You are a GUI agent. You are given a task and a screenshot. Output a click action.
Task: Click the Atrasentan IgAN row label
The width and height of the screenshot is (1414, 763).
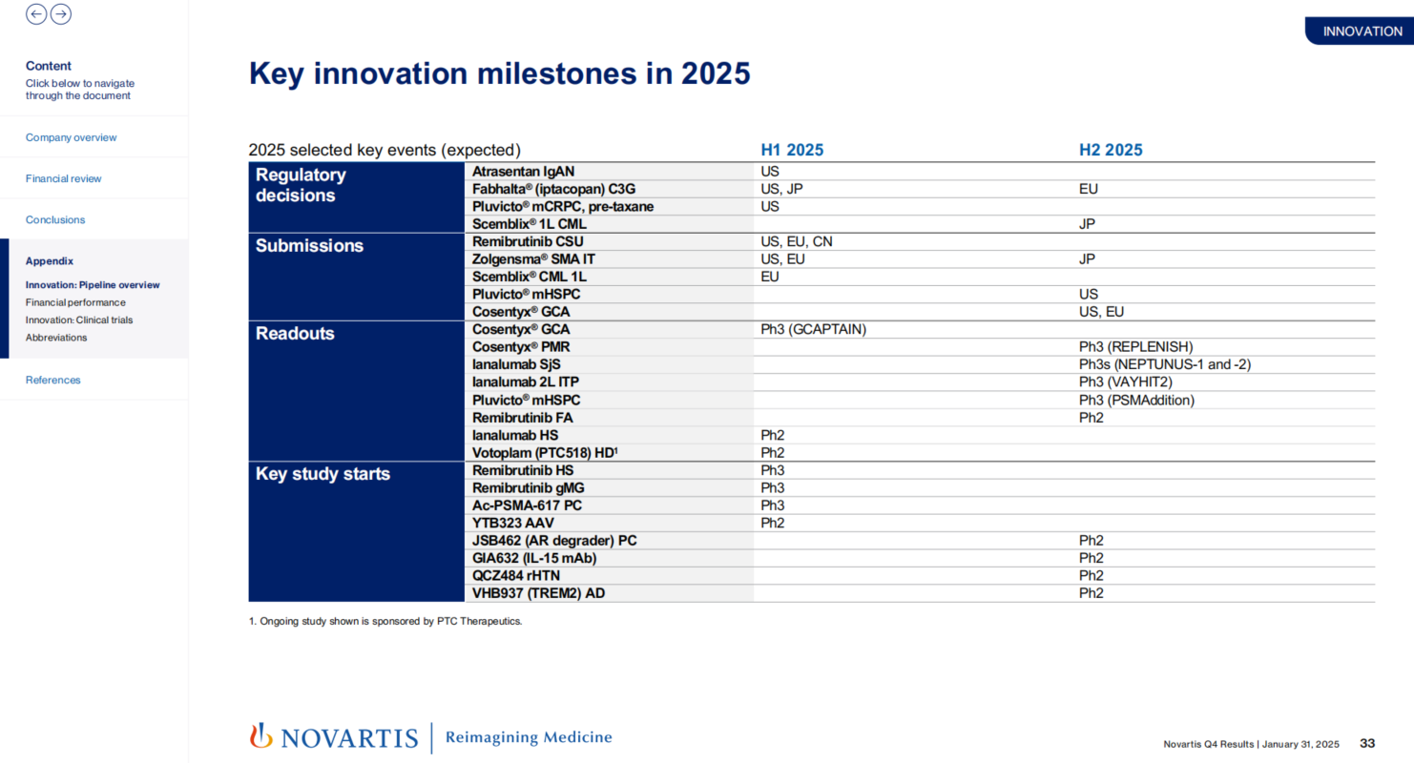coord(524,172)
